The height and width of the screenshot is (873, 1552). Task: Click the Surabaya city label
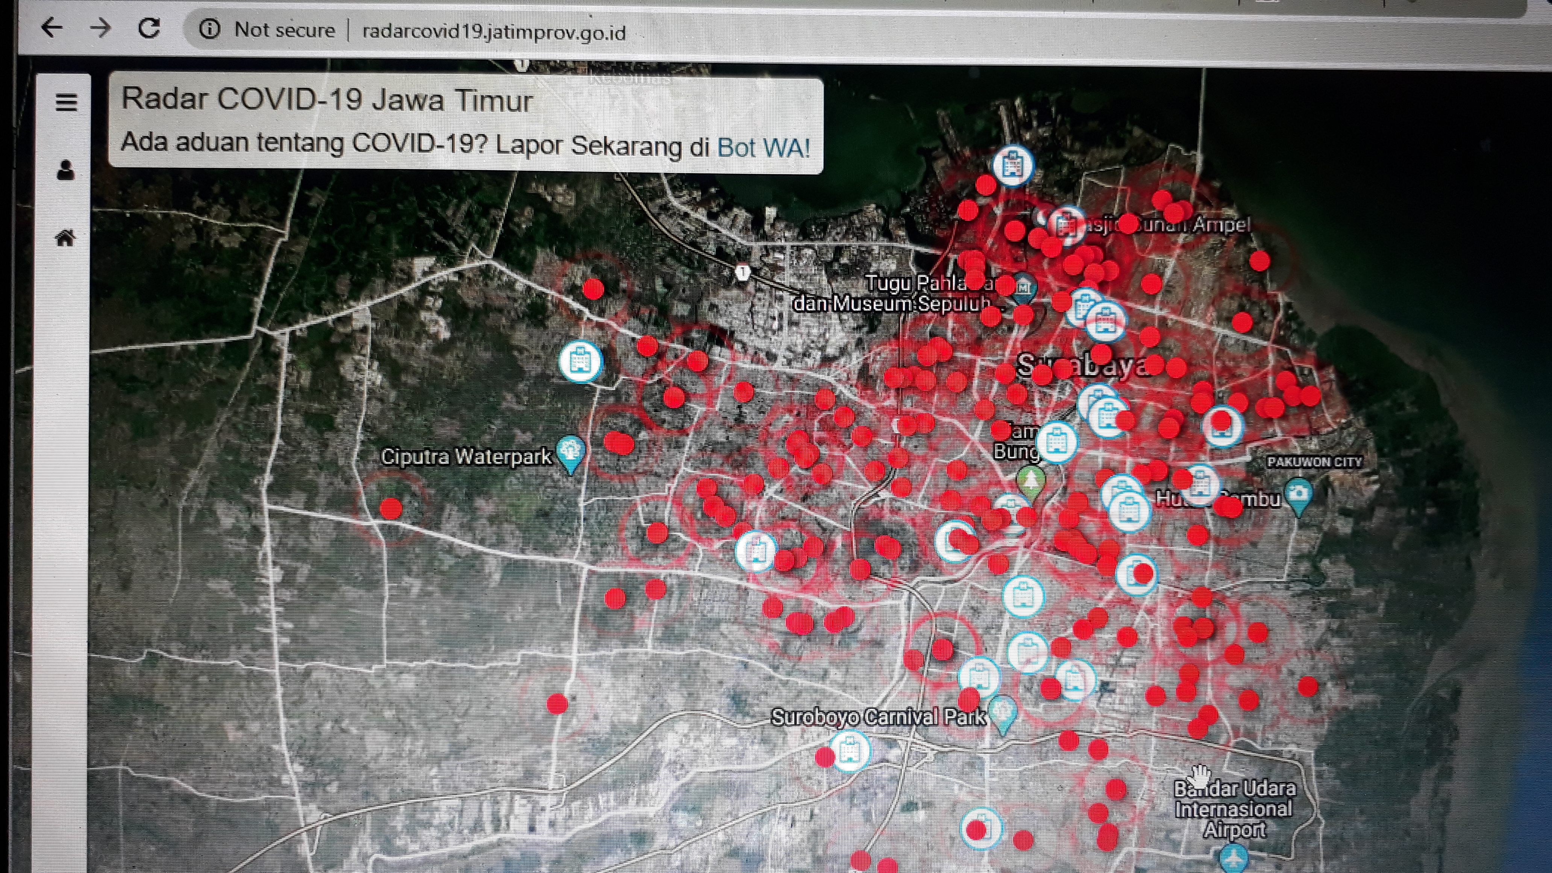1083,366
